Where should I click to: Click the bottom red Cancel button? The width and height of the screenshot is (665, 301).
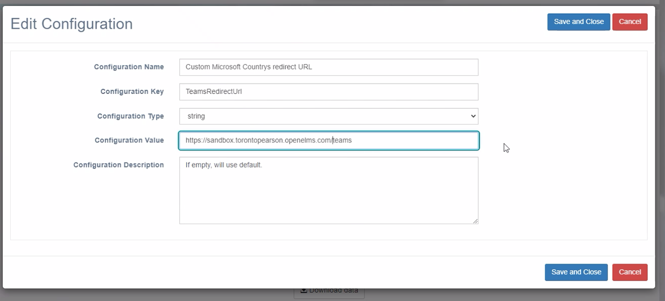point(630,272)
